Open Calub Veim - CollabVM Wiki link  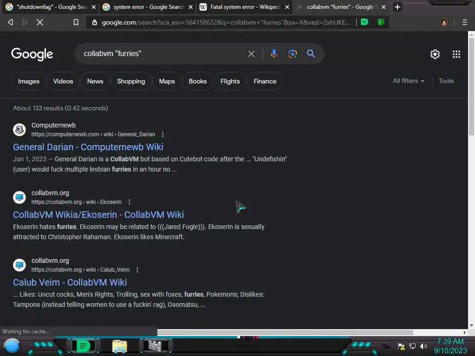pyautogui.click(x=70, y=282)
